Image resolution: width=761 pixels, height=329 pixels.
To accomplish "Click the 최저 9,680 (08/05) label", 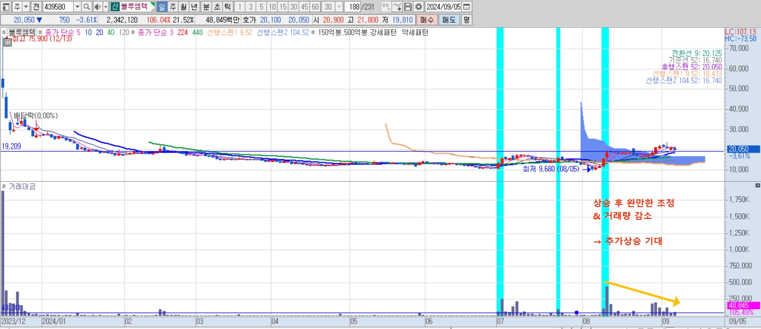I will [x=551, y=169].
